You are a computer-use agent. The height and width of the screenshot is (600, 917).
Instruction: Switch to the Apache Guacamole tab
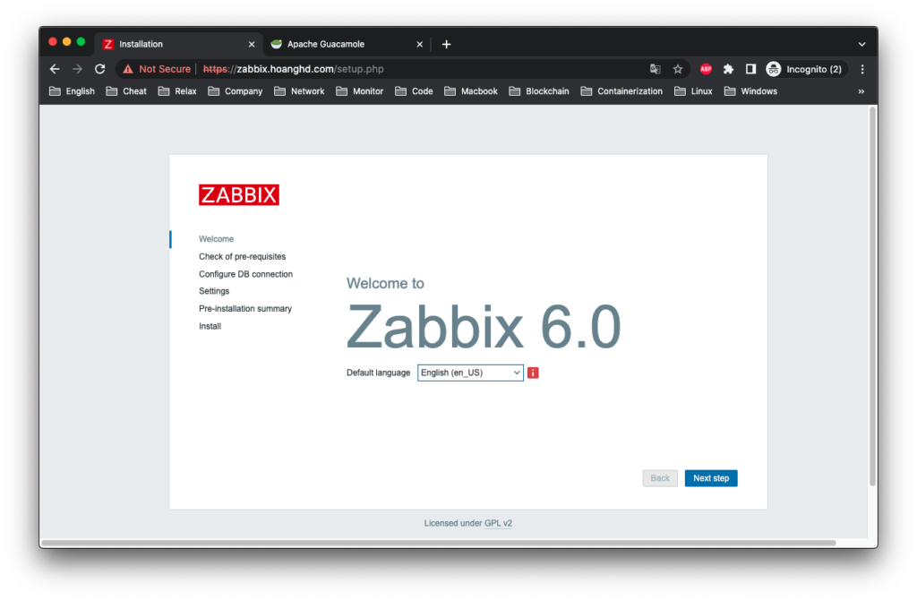coord(346,45)
